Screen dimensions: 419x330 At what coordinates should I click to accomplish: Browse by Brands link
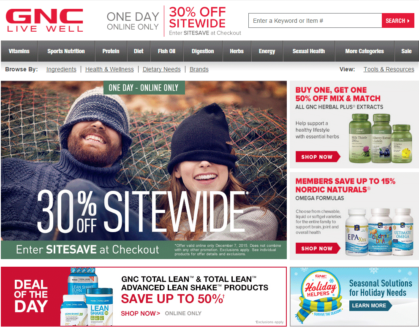coord(199,69)
